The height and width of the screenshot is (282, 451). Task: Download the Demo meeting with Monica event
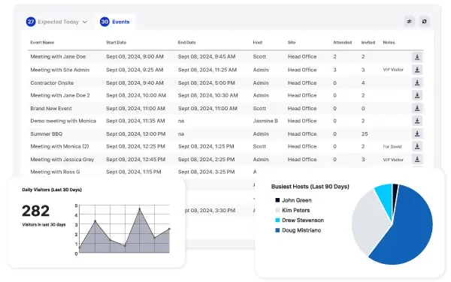point(417,121)
